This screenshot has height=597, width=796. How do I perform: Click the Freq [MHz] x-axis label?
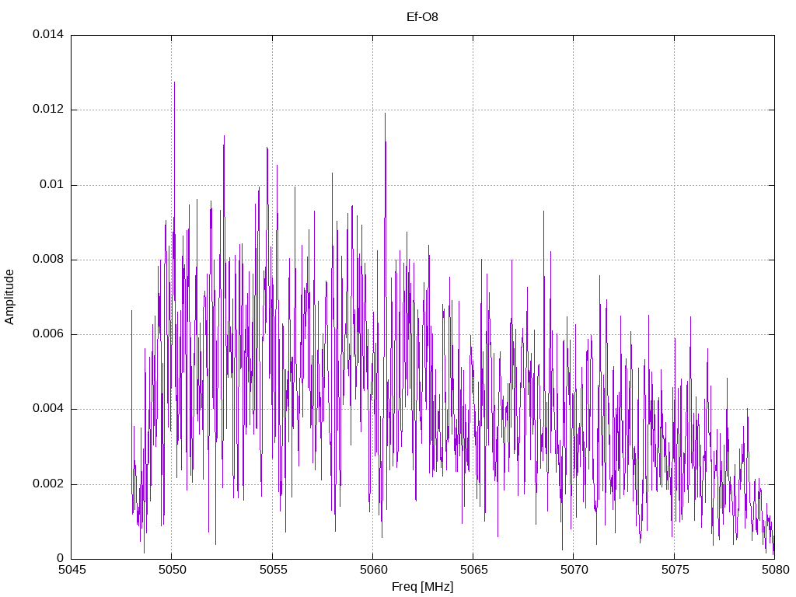[x=422, y=586]
